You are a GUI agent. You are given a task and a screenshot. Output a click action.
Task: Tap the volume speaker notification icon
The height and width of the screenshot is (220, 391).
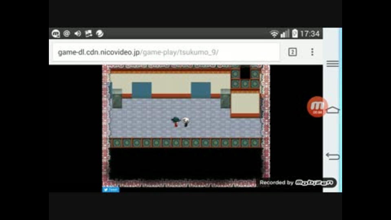pyautogui.click(x=77, y=33)
